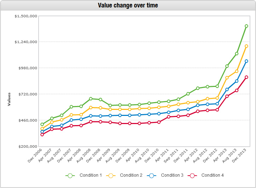This screenshot has width=256, height=188.
Task: Select red data point at Dec 2006
Action: (x=42, y=135)
